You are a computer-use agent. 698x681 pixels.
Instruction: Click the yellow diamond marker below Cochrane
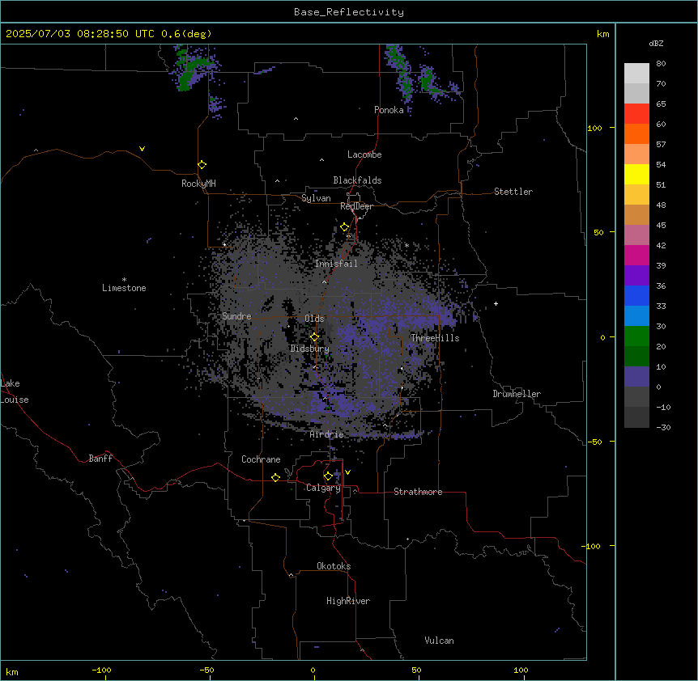pos(275,477)
